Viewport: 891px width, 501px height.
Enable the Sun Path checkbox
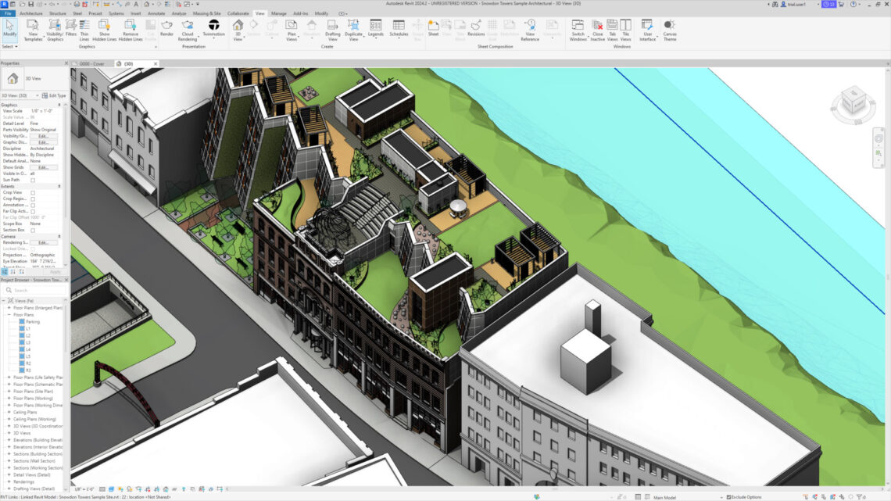point(34,180)
